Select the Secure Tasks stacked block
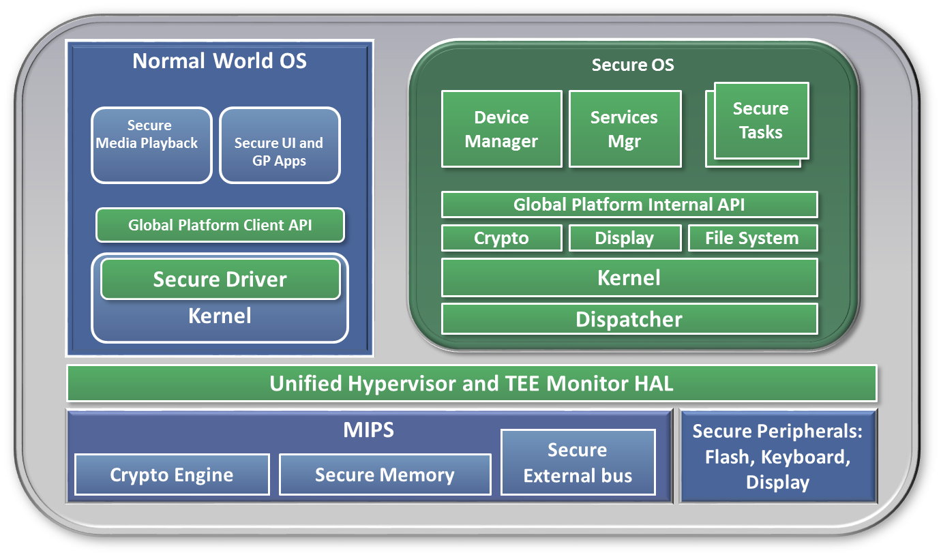 point(760,121)
